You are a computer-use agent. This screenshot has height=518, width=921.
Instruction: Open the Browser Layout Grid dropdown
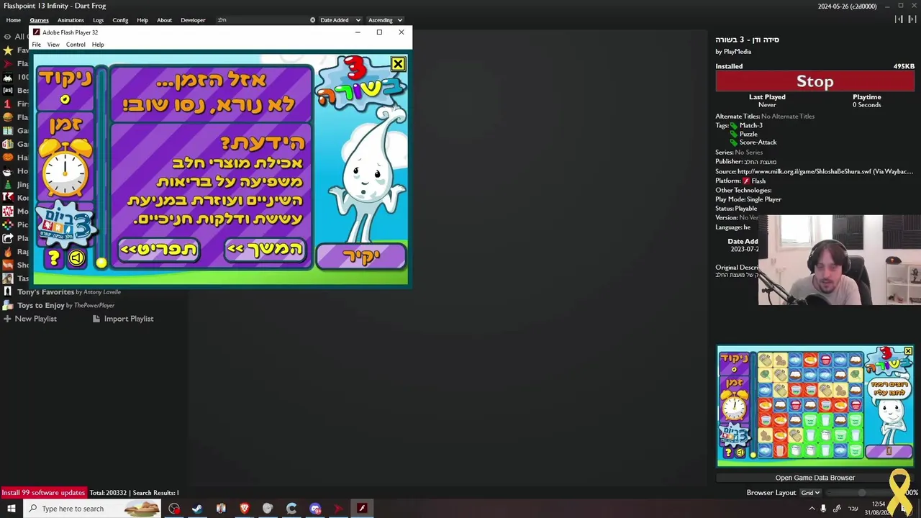pyautogui.click(x=810, y=493)
